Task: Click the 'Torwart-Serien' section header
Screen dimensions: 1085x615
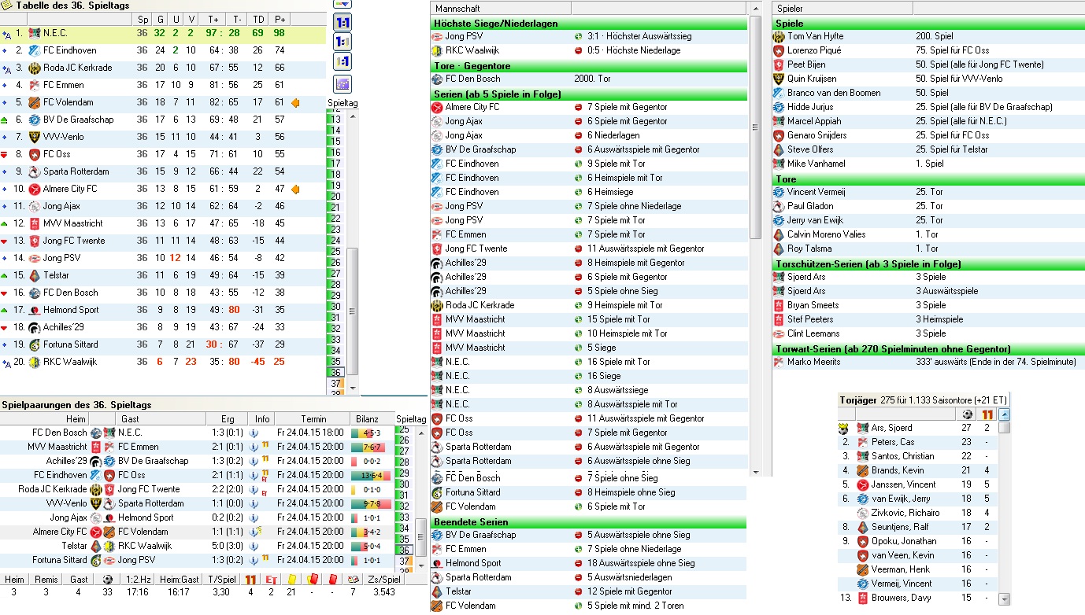Action: tap(928, 349)
